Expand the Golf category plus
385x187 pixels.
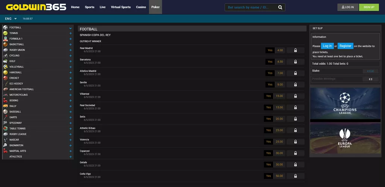70,61
